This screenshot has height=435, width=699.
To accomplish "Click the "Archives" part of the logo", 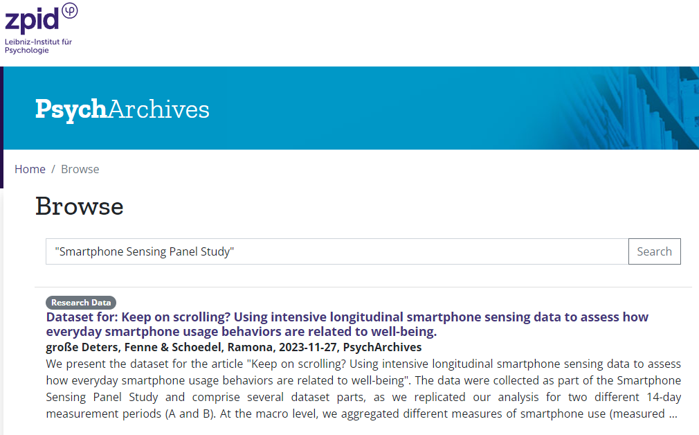I will pyautogui.click(x=158, y=109).
